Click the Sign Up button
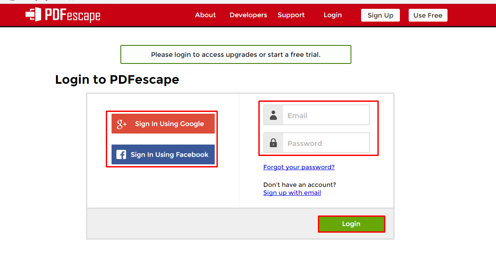The image size is (496, 271). pos(380,15)
